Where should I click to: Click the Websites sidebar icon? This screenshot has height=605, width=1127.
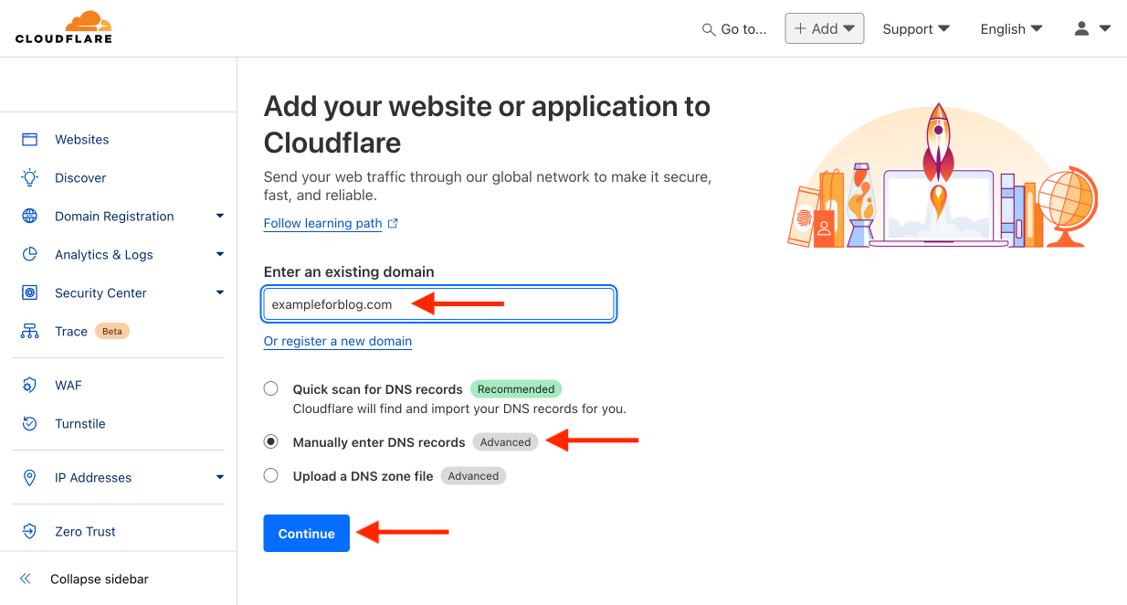coord(30,140)
